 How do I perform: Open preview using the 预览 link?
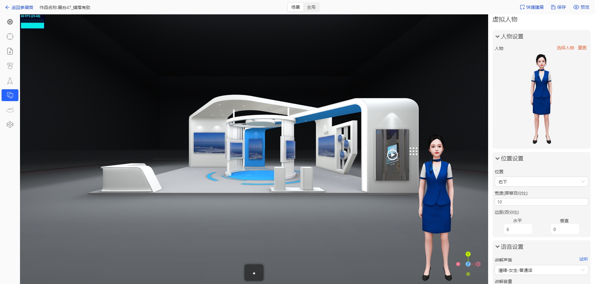581,7
